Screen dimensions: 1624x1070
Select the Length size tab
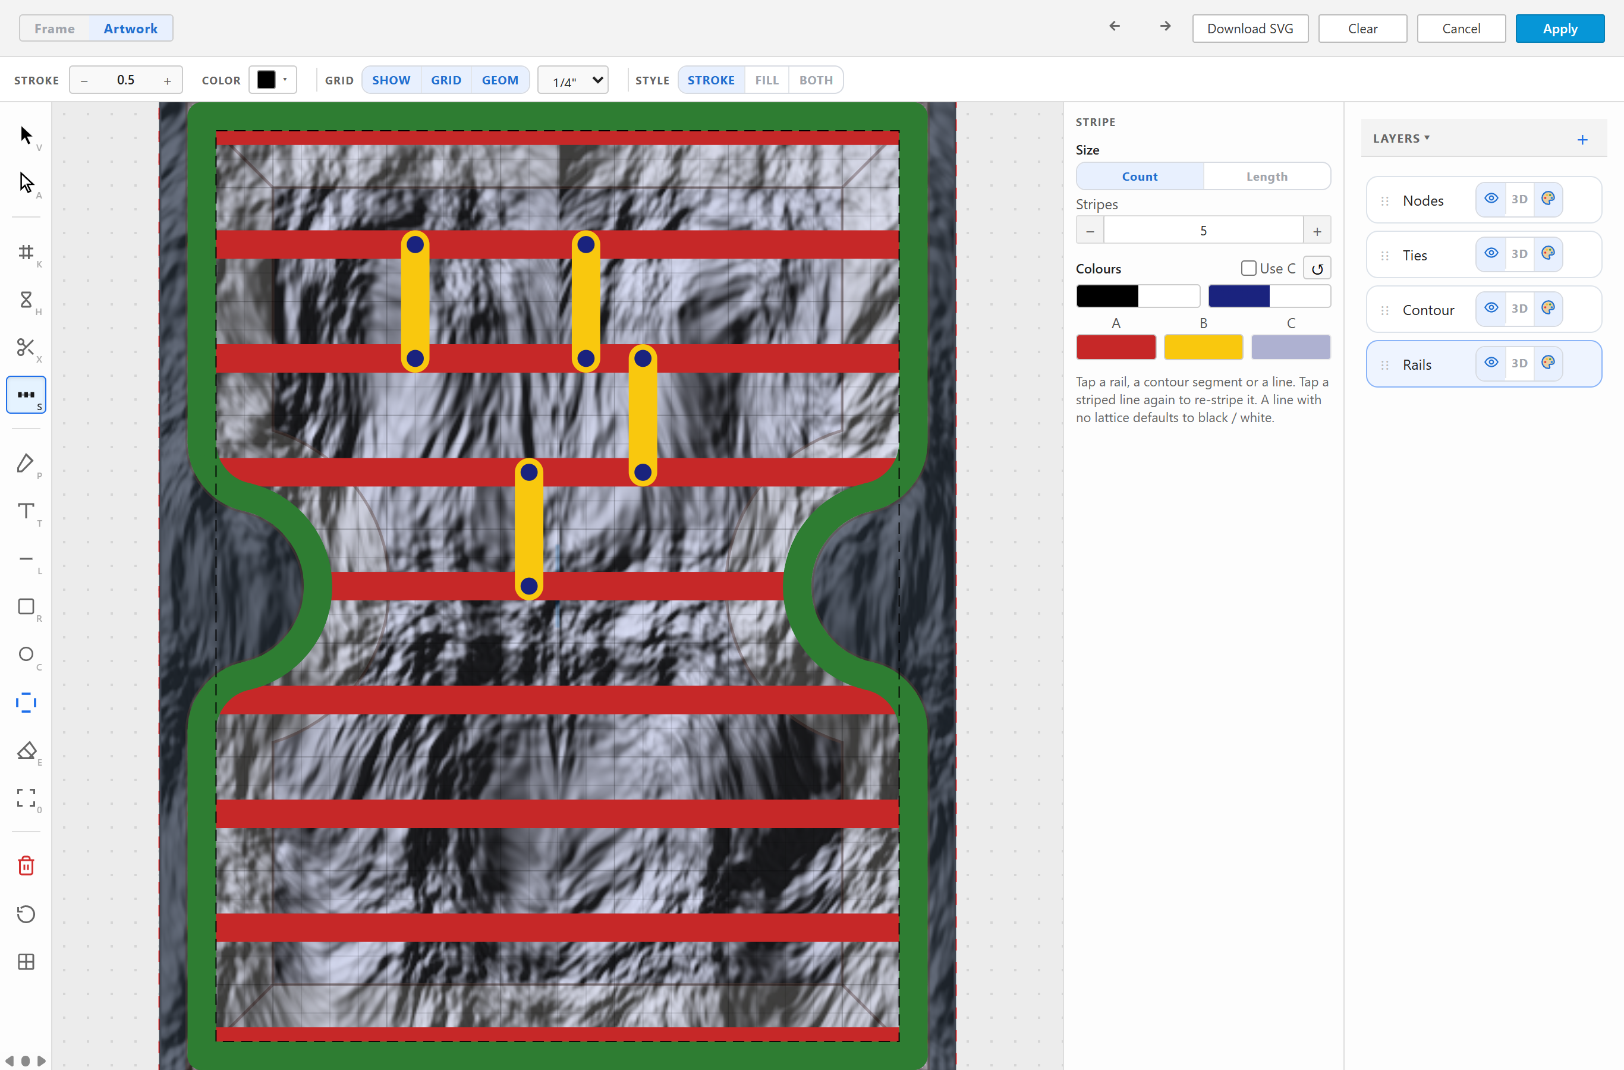pyautogui.click(x=1267, y=177)
